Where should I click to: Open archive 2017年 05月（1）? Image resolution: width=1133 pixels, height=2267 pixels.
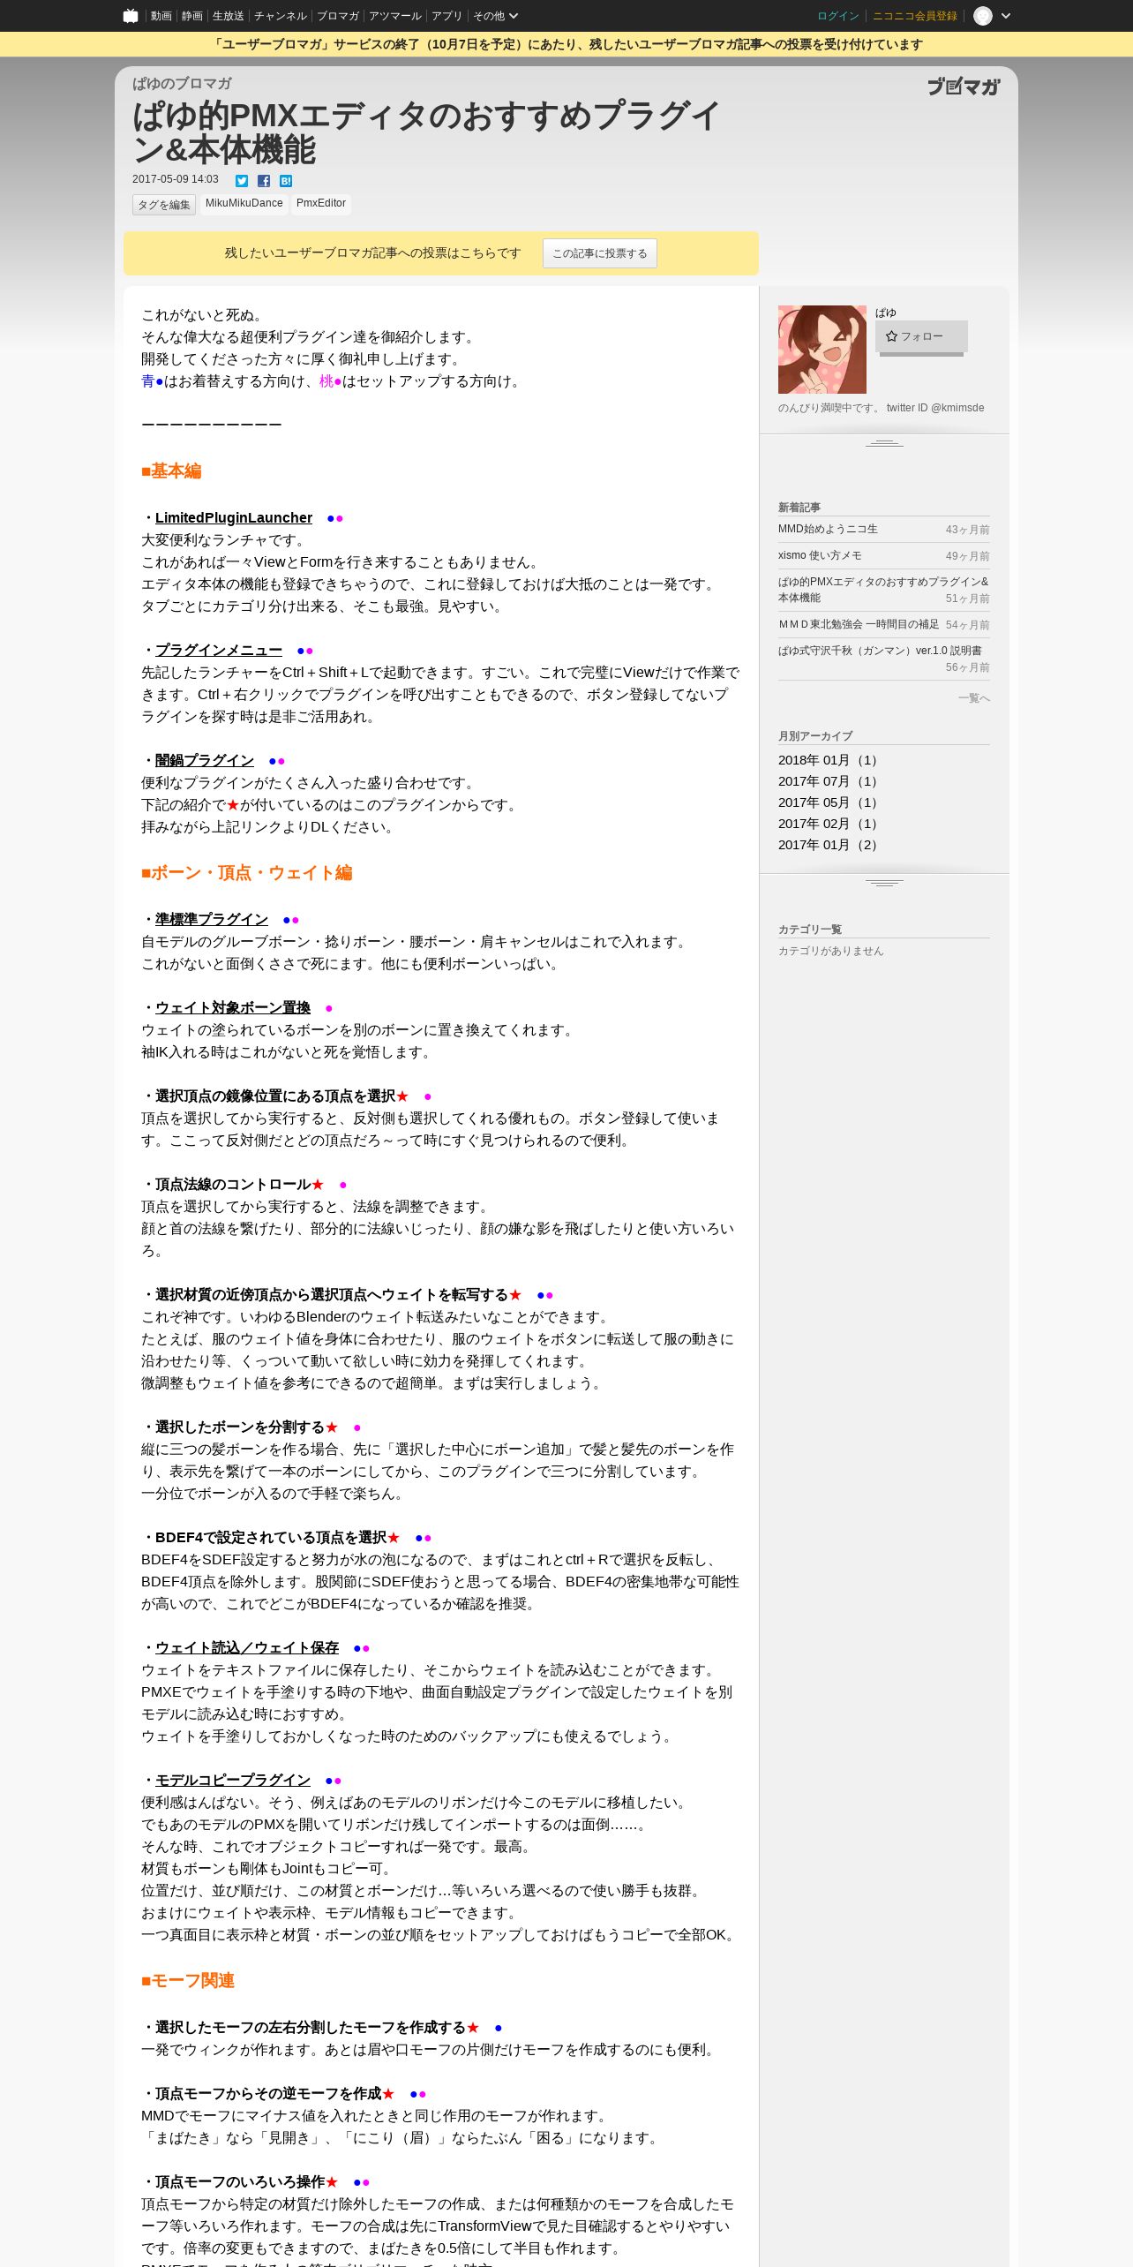[x=829, y=802]
